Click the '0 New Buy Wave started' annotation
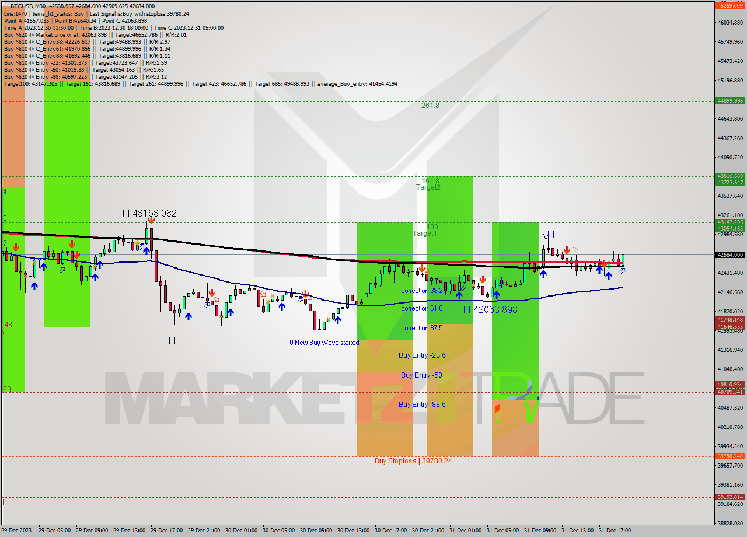This screenshot has width=747, height=537. pyautogui.click(x=324, y=343)
